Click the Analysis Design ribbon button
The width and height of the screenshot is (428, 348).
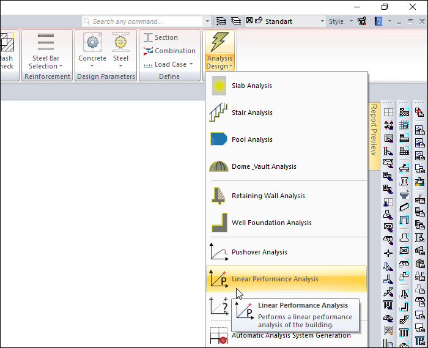pyautogui.click(x=220, y=50)
